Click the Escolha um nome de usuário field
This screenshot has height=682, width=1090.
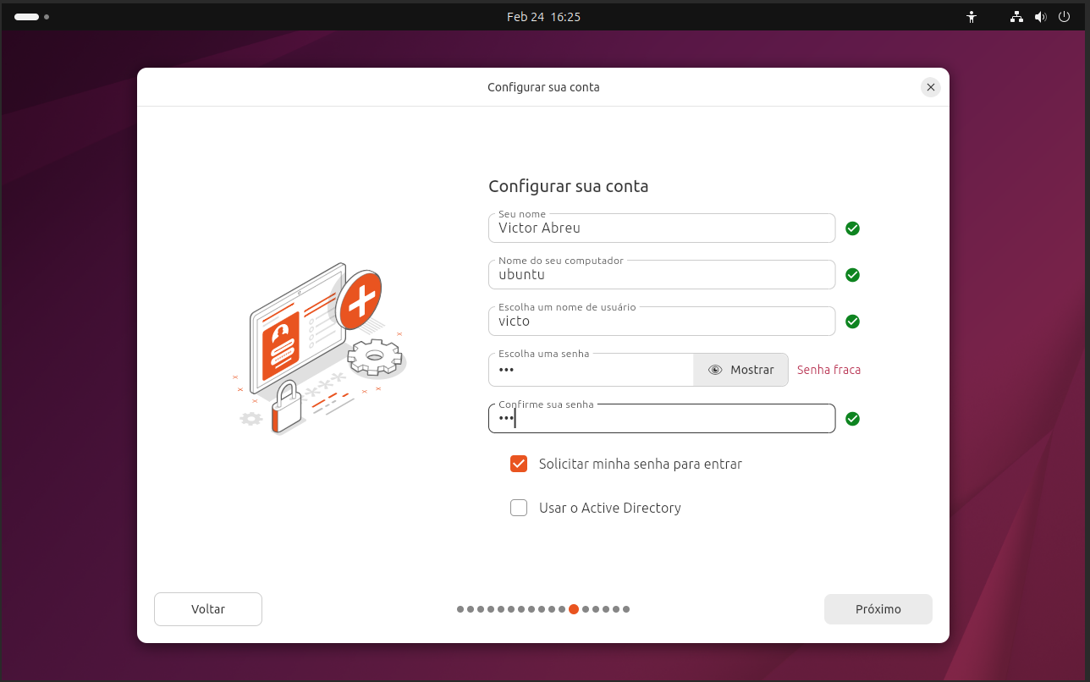click(x=660, y=322)
